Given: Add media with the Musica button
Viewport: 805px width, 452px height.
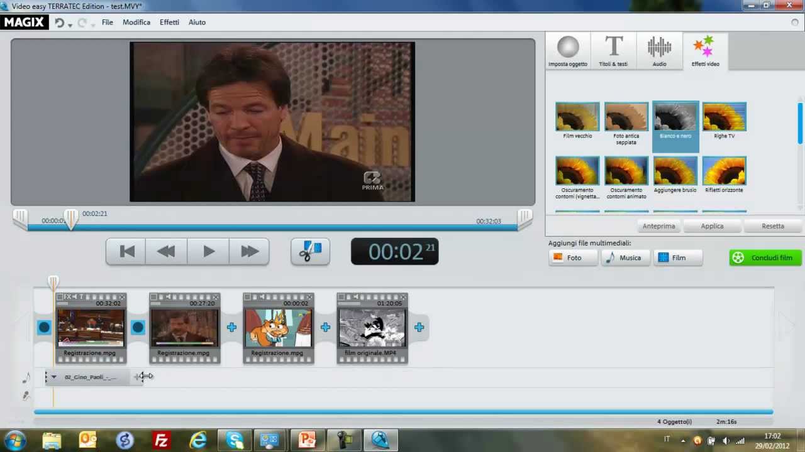Looking at the screenshot, I should tap(626, 257).
